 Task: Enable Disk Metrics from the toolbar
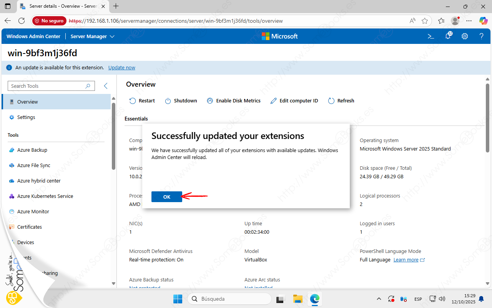234,101
